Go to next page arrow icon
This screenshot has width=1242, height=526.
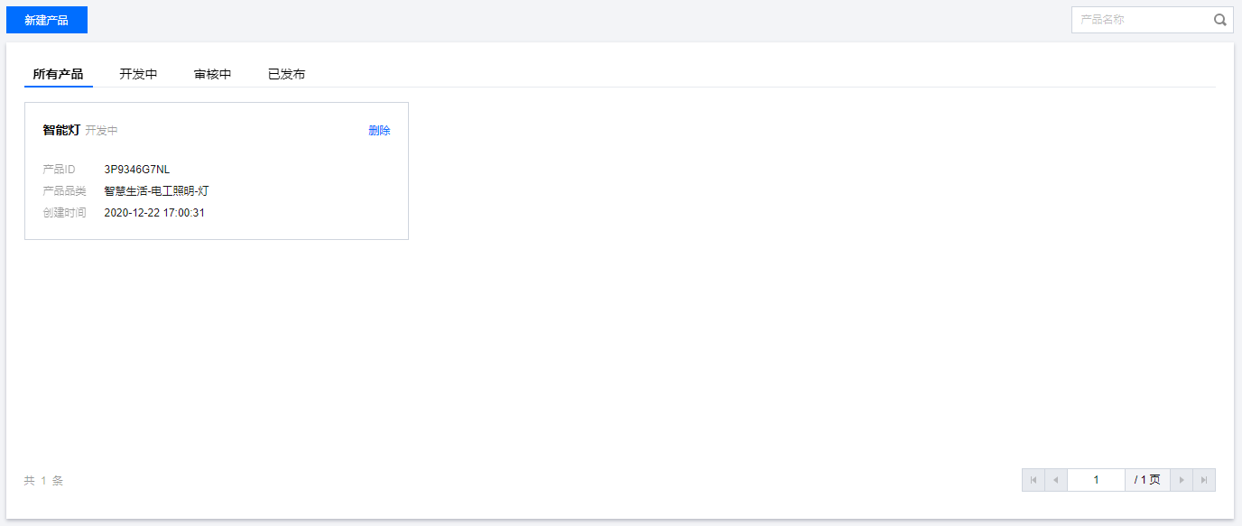coord(1182,480)
